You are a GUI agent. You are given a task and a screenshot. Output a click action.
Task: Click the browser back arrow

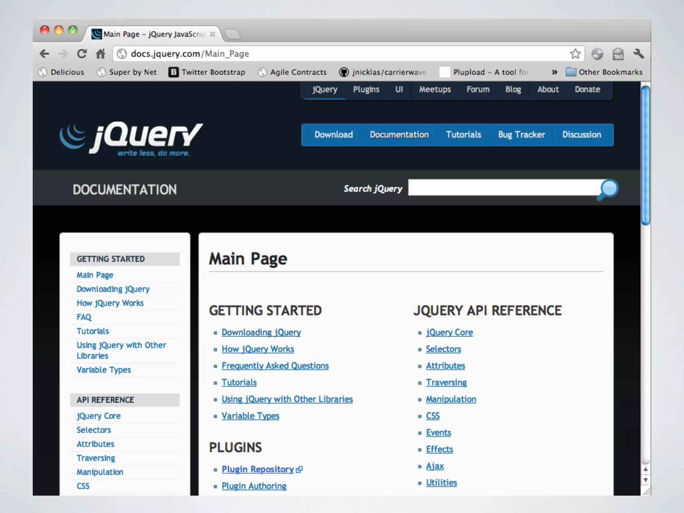(x=44, y=54)
